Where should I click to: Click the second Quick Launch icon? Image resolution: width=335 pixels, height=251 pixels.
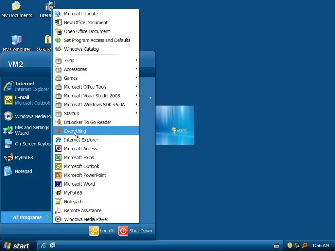(x=53, y=245)
